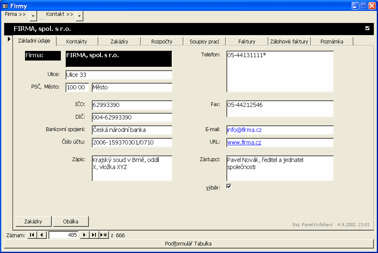378x253 pixels.
Task: Click the record number field showing 485
Action: tap(64, 235)
